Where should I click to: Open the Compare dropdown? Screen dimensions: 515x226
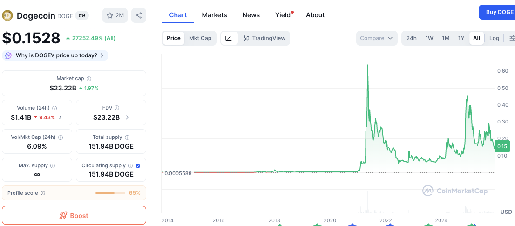[x=376, y=38]
